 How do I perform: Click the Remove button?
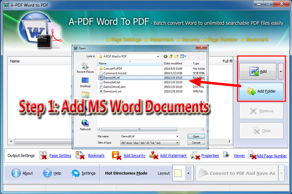[261, 111]
